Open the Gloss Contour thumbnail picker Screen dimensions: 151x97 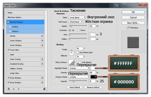71,62
